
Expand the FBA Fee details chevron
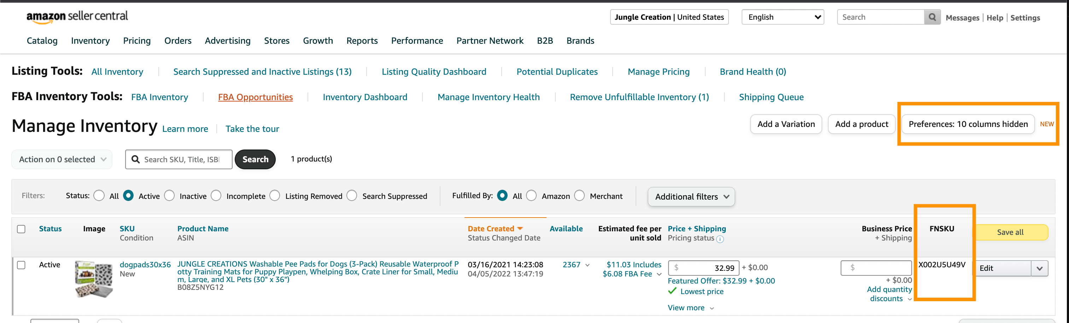tap(659, 274)
